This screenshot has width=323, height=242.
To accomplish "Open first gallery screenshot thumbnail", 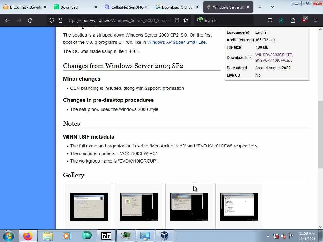I will [x=89, y=207].
